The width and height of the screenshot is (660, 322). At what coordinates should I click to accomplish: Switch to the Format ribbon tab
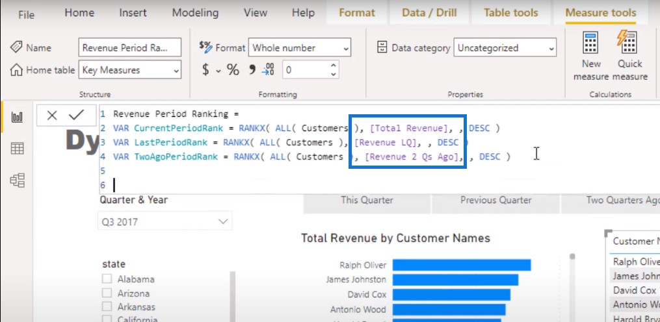tap(357, 12)
